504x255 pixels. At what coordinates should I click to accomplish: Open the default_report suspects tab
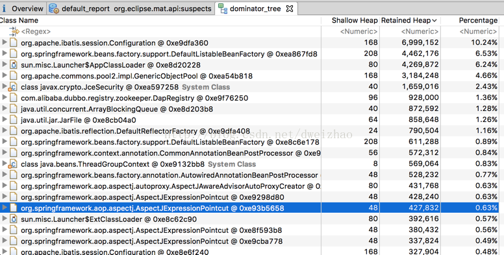point(131,8)
